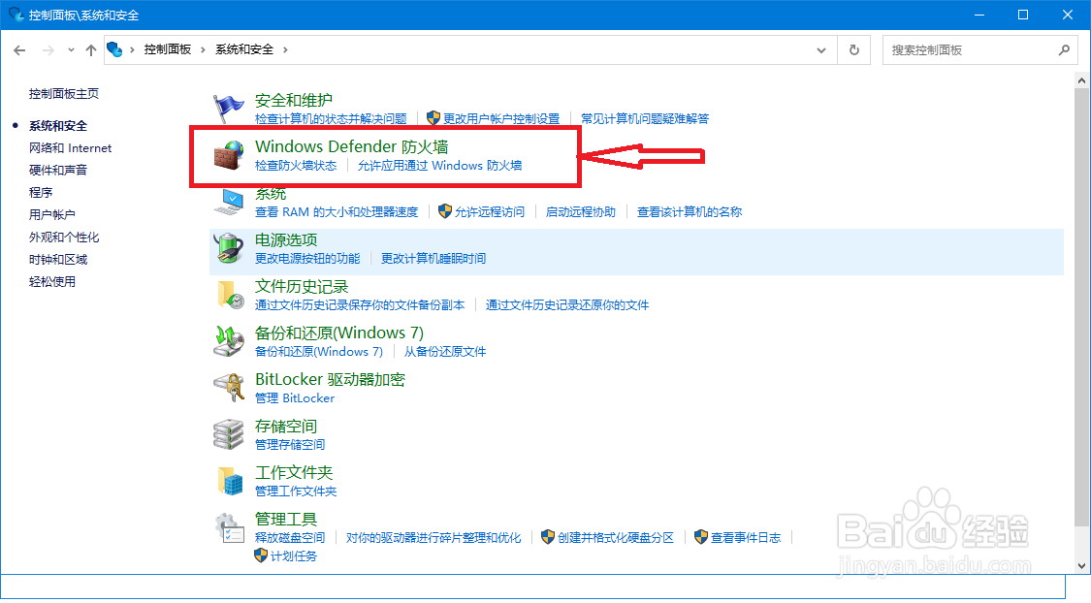Click the refresh button near the address bar
The width and height of the screenshot is (1091, 603).
pyautogui.click(x=853, y=49)
